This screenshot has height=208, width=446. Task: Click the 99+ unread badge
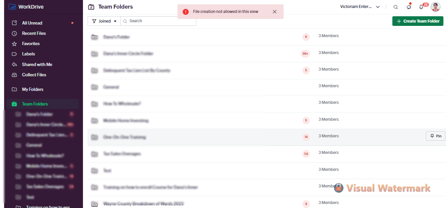tap(305, 54)
